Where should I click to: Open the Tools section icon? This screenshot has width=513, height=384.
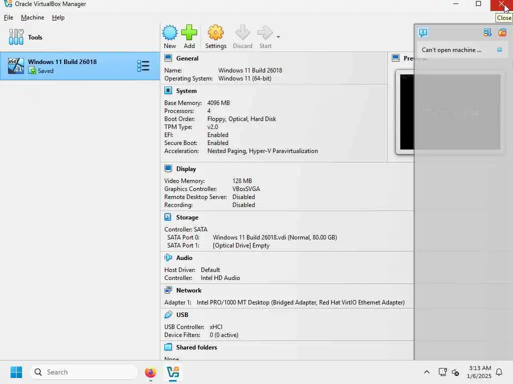[x=16, y=37]
